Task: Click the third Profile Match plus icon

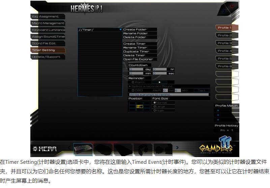Action: (x=218, y=120)
